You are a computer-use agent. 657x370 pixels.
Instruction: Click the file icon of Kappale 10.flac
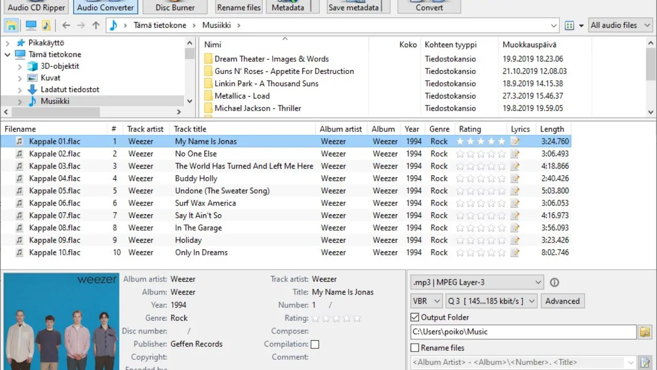[20, 252]
